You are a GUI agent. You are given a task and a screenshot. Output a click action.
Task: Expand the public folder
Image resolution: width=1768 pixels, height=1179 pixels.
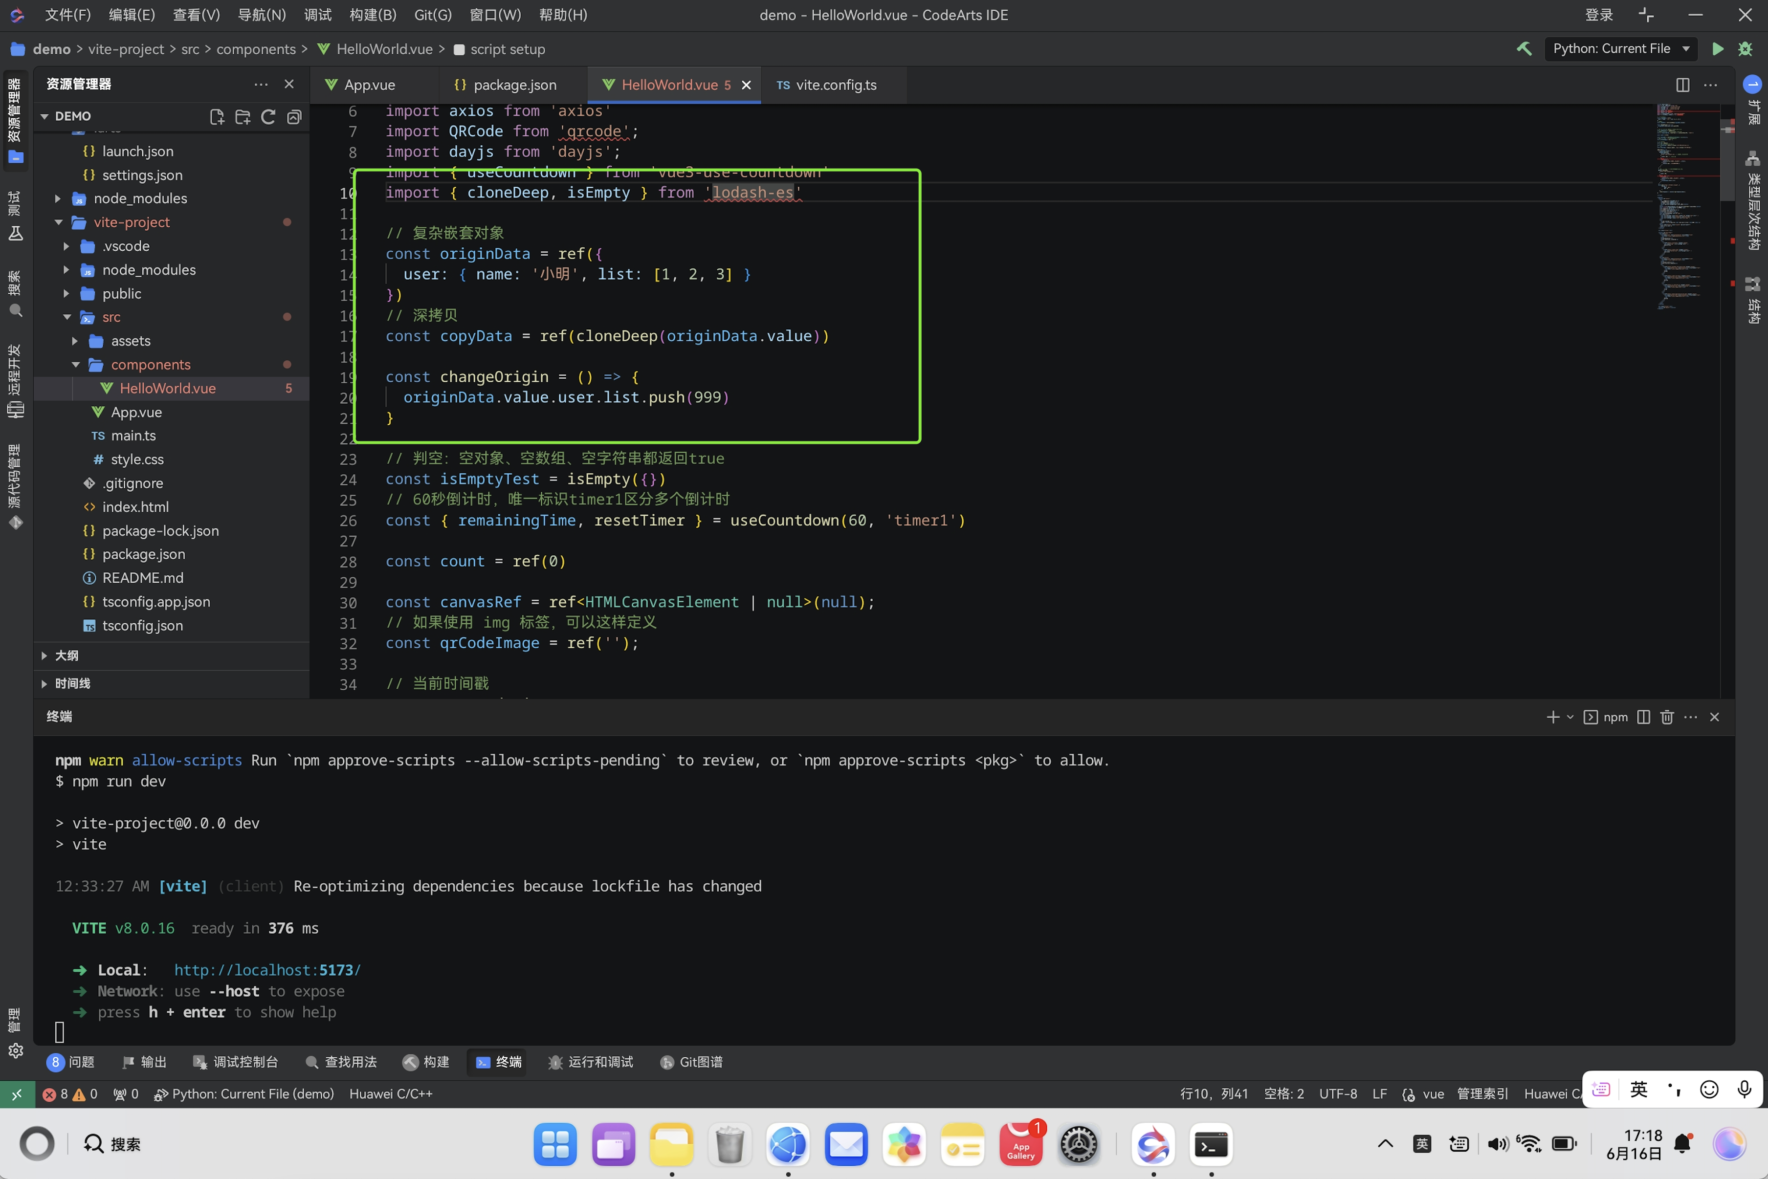[x=66, y=294]
